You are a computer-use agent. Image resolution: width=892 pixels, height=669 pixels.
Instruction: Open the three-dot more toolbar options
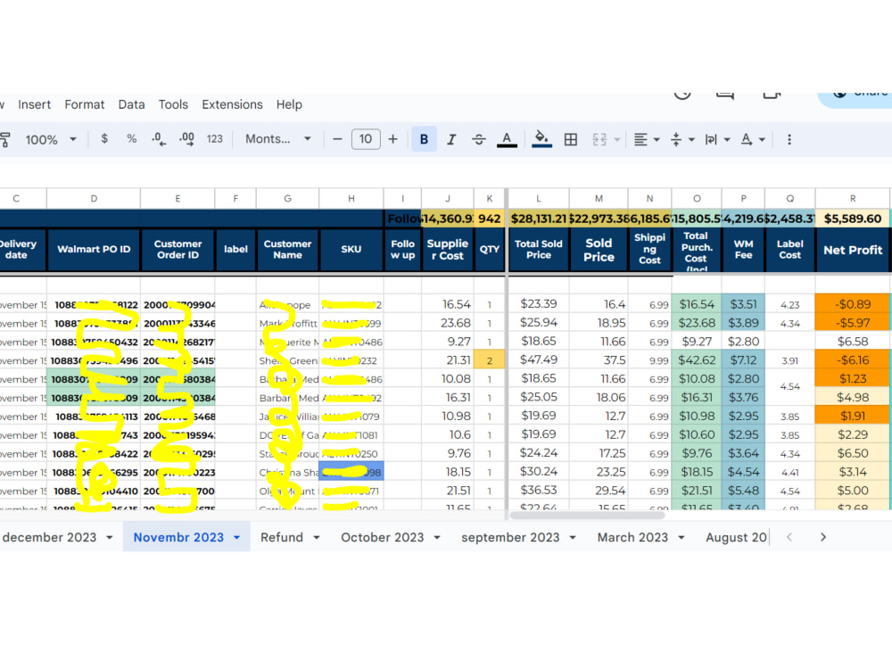pyautogui.click(x=789, y=139)
